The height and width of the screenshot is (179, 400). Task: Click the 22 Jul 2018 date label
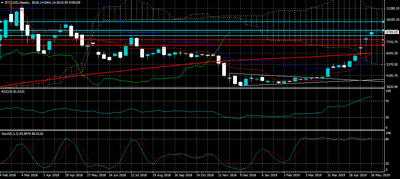click(x=139, y=175)
